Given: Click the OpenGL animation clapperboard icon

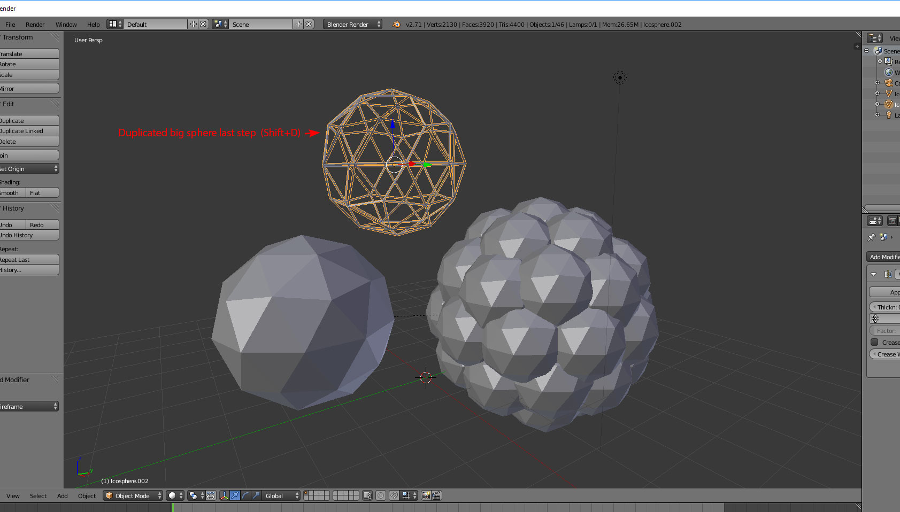Looking at the screenshot, I should pos(436,495).
